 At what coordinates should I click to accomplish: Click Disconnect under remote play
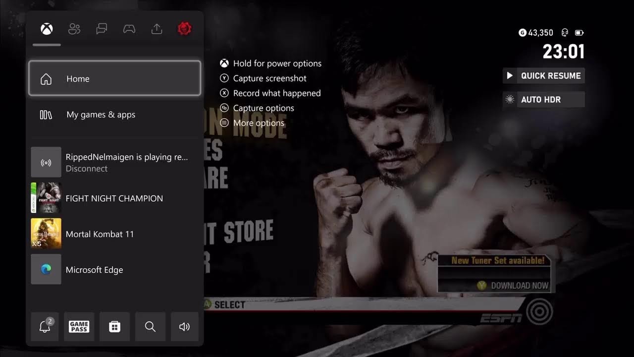[87, 169]
